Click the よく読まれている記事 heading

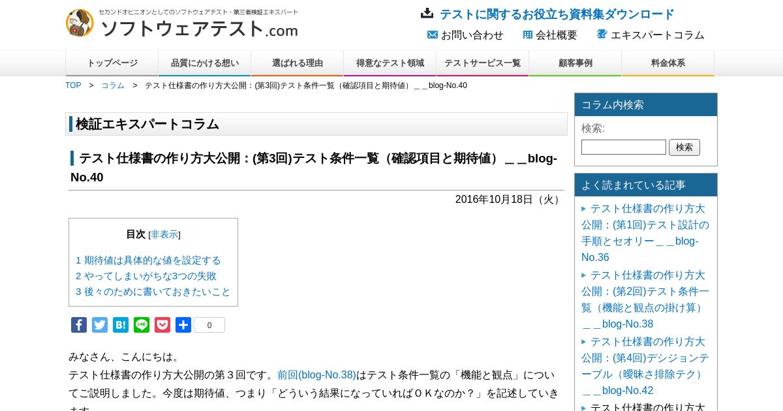[634, 185]
